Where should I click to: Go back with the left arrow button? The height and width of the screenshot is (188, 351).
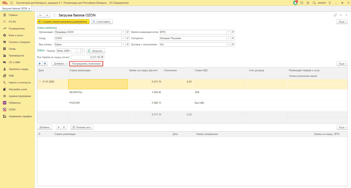pyautogui.click(x=40, y=15)
